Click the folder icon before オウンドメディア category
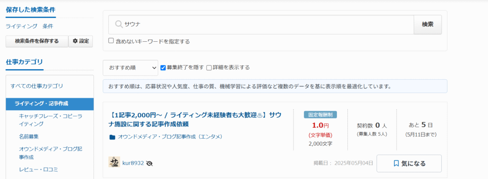488x179 pixels. pos(112,137)
